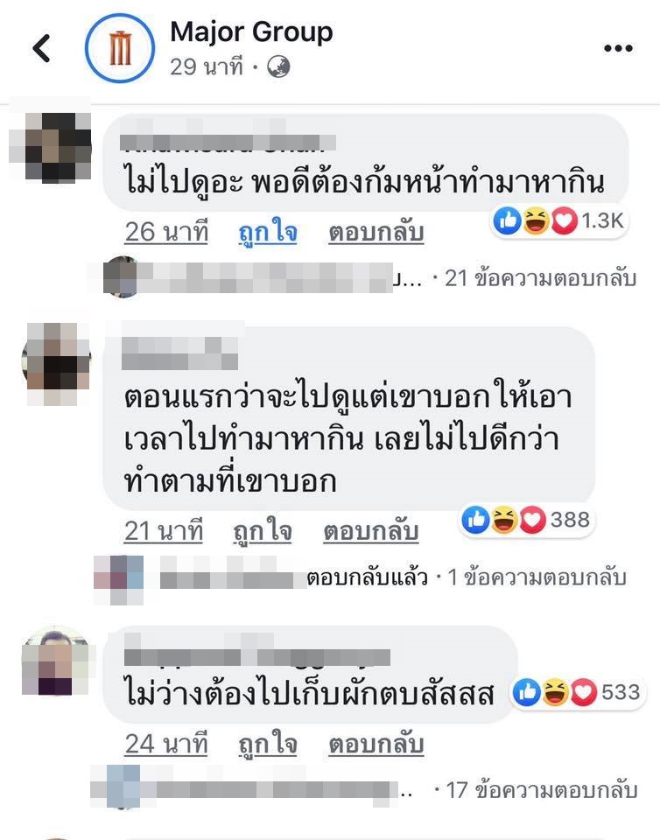Image resolution: width=660 pixels, height=840 pixels.
Task: Click ตอบกลับ on the 26 นาที comment
Action: point(376,231)
